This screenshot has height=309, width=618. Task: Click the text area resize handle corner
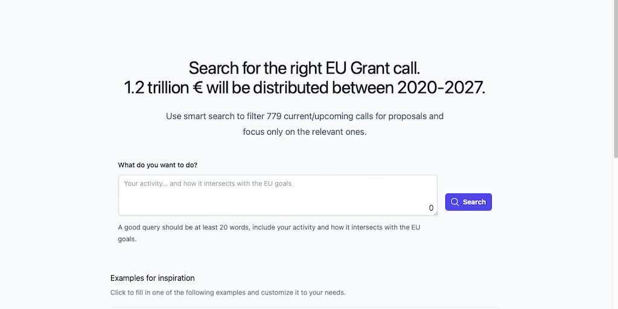coord(435,212)
